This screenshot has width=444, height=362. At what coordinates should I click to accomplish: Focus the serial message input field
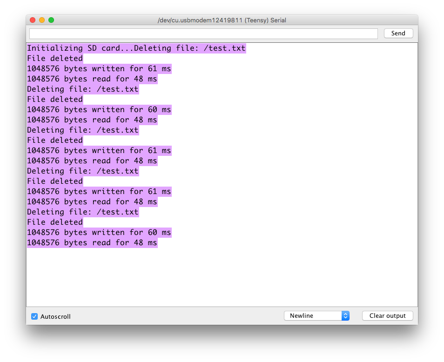click(x=203, y=34)
